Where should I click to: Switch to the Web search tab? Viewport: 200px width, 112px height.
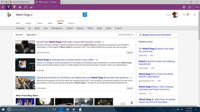[18, 23]
